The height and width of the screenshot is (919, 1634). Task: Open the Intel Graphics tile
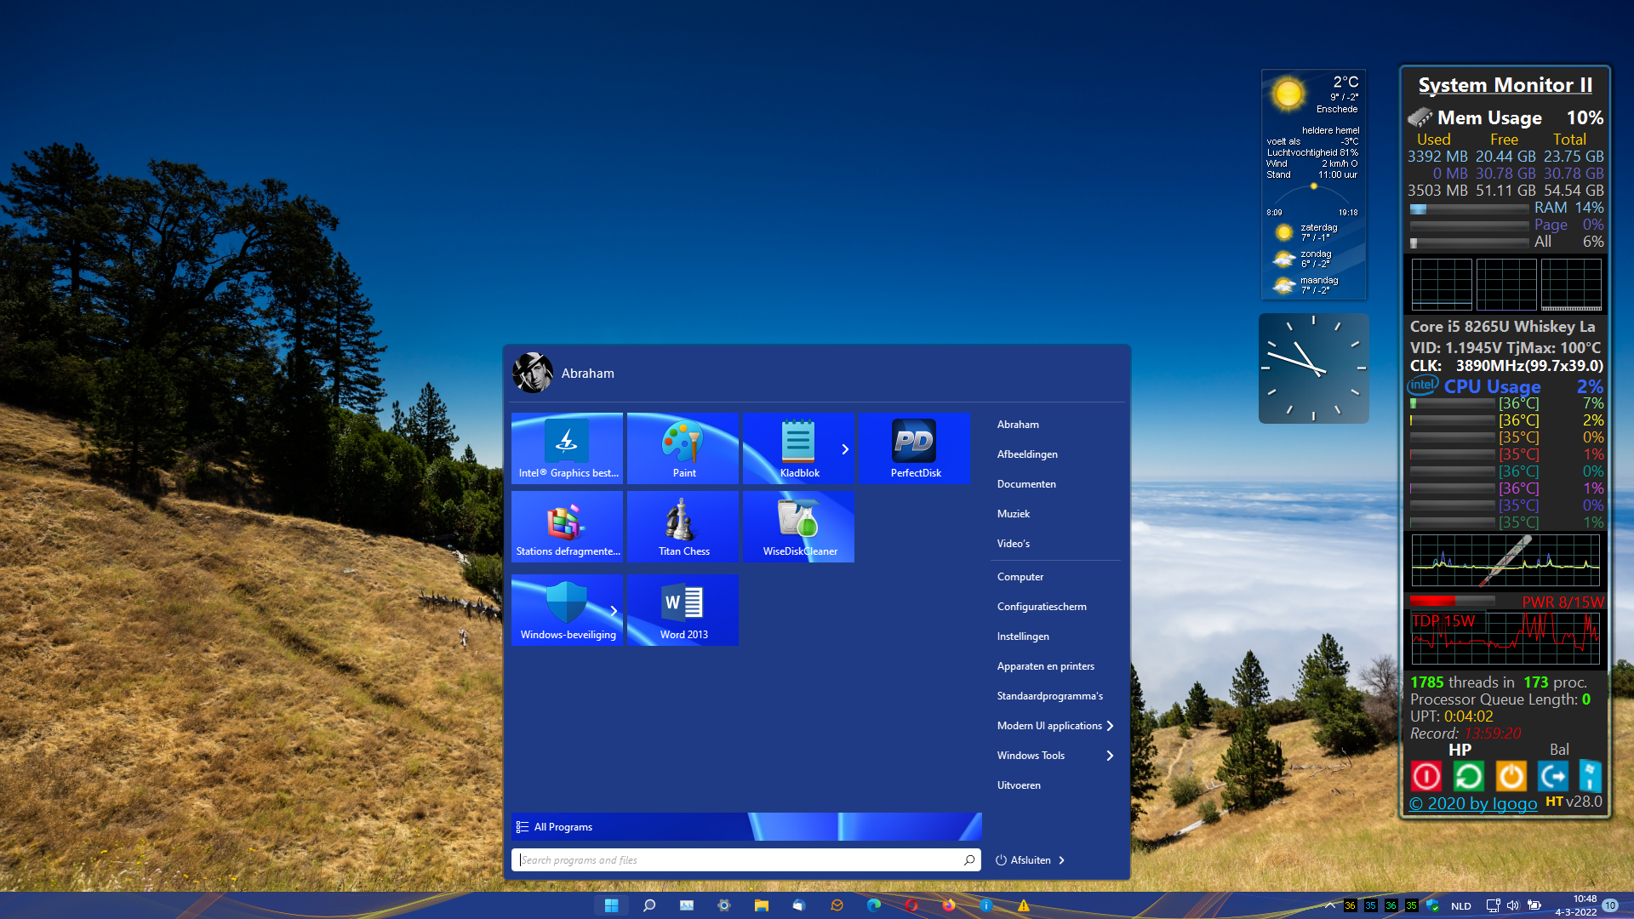pos(567,448)
